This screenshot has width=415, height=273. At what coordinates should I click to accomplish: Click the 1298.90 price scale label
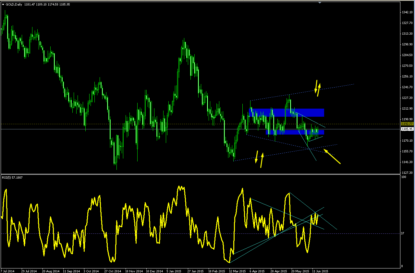click(407, 44)
